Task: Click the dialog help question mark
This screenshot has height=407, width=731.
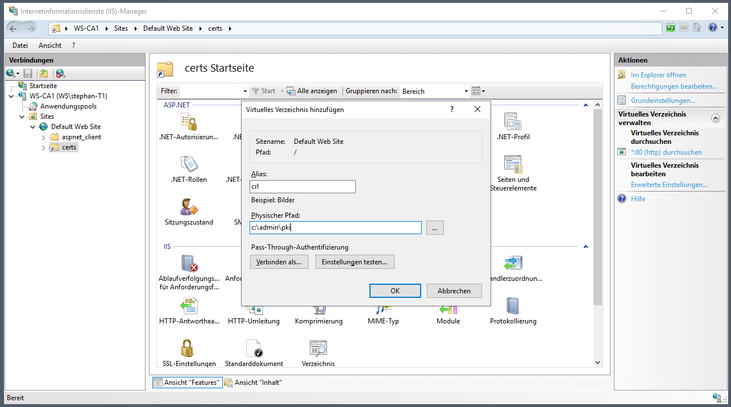Action: tap(452, 109)
